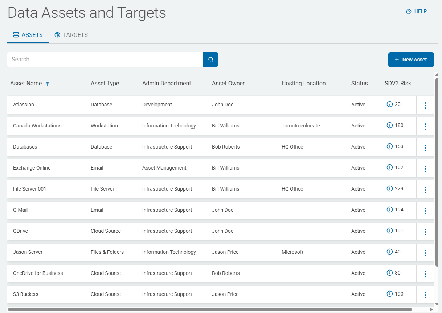
Task: Click the New Asset button
Action: (411, 60)
